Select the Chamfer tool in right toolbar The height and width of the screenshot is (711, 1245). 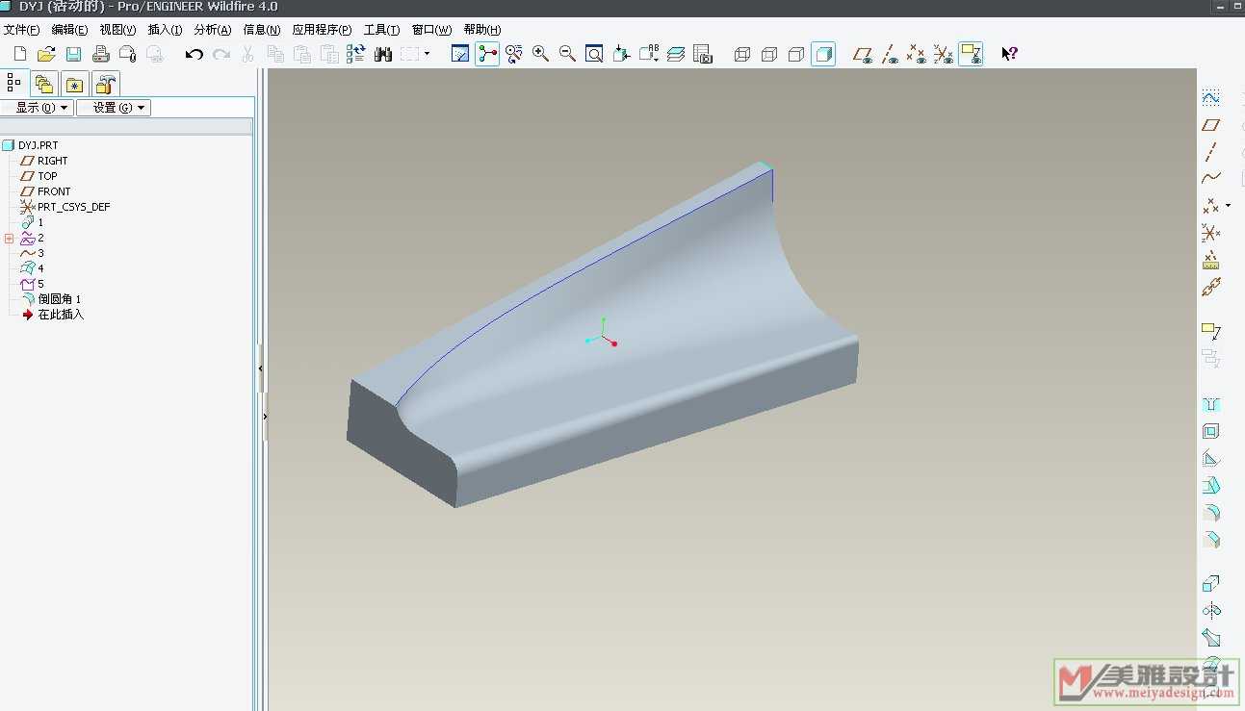coord(1211,540)
